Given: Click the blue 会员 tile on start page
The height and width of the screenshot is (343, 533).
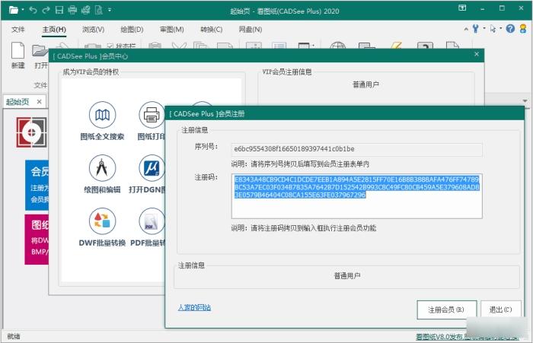Looking at the screenshot, I should [37, 186].
